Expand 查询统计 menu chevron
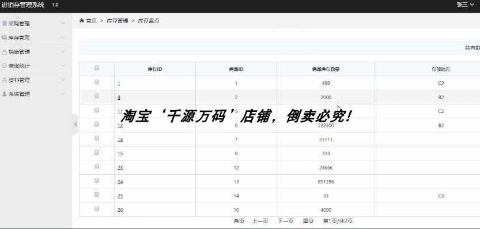Viewport: 480px width, 229px height. tap(63, 66)
